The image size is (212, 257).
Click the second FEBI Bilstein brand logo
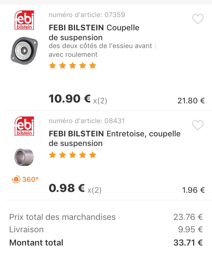[x=24, y=126]
